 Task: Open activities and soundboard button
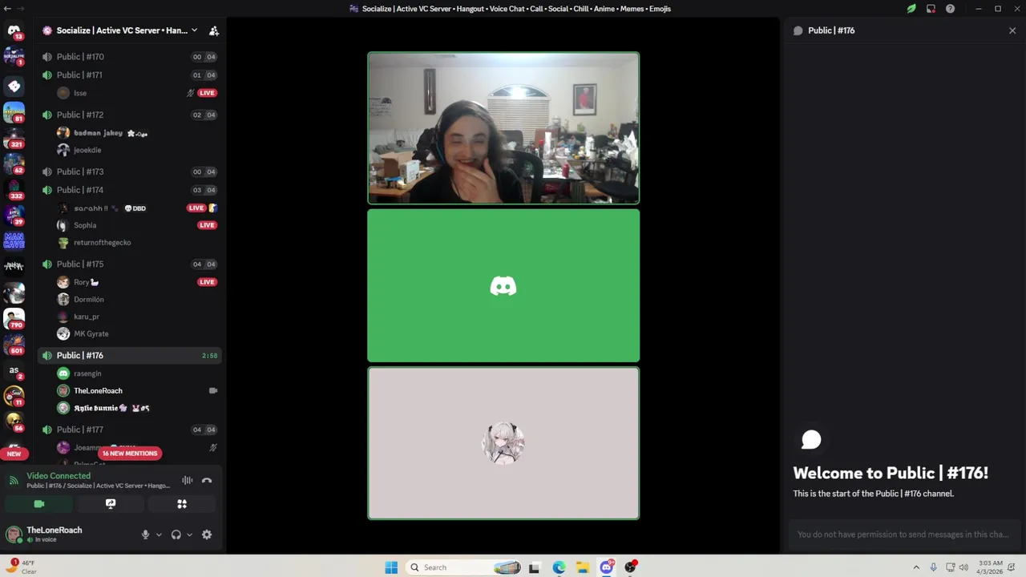click(x=182, y=504)
